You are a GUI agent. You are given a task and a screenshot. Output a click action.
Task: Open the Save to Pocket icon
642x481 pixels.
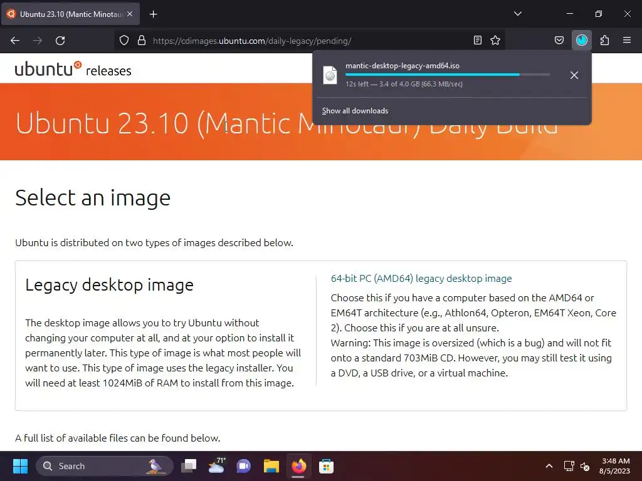tap(559, 40)
